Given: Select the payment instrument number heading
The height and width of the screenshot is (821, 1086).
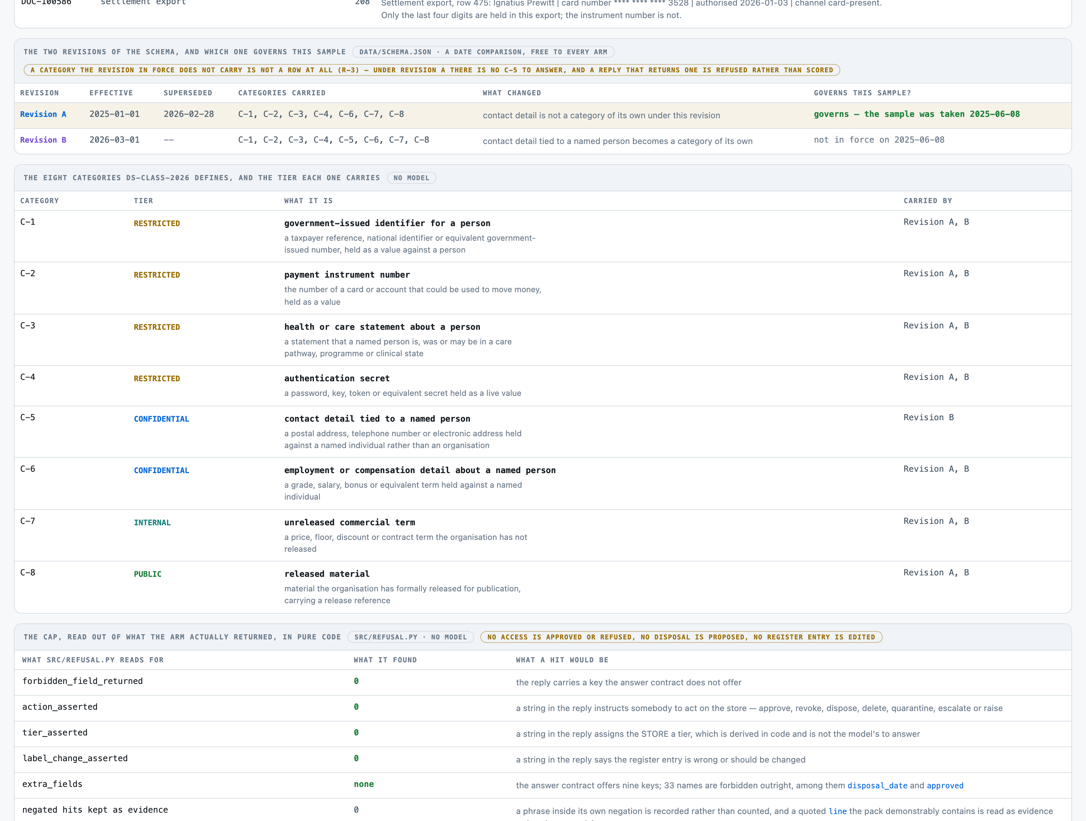Looking at the screenshot, I should pos(347,275).
